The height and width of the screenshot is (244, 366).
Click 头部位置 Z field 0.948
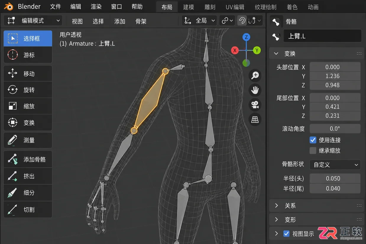pos(335,85)
